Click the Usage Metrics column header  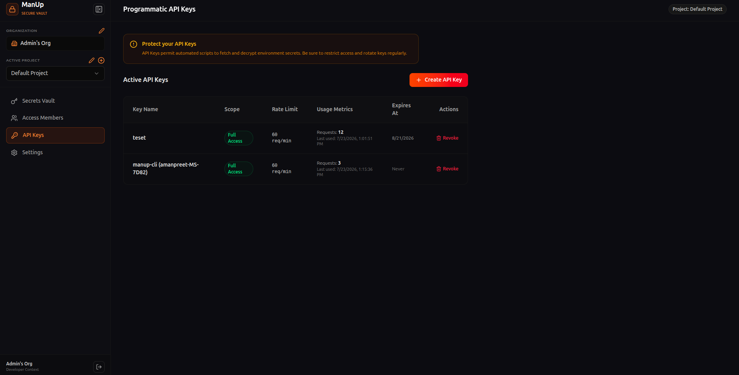click(335, 109)
